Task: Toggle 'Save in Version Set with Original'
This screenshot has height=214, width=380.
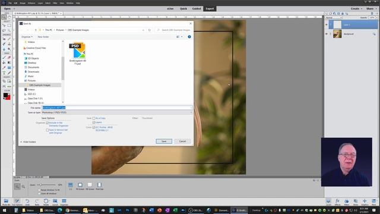Action: pyautogui.click(x=47, y=130)
